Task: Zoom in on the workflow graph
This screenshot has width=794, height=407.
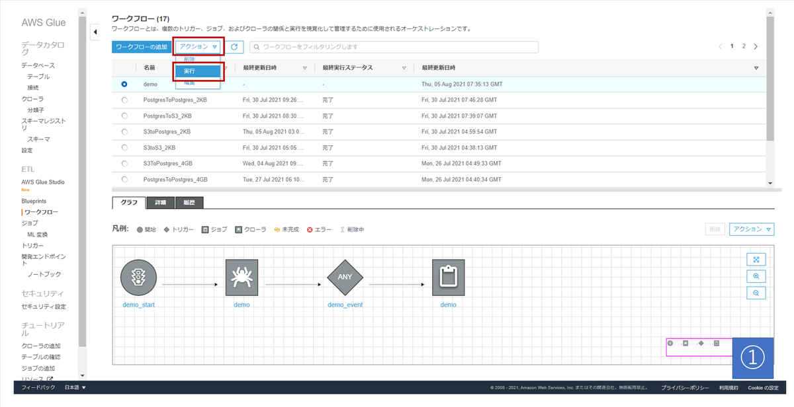Action: pos(756,276)
